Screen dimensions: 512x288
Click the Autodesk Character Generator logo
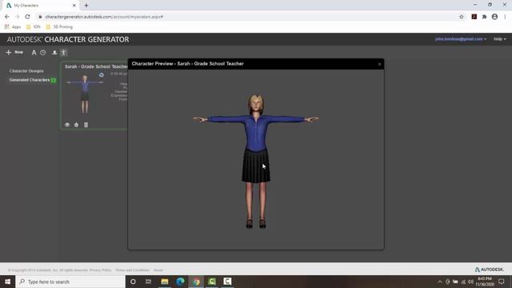click(68, 39)
